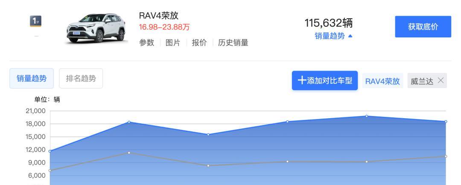Switch to the 销量趋势 tab
Viewport: 461px width, 185px height.
coord(32,78)
